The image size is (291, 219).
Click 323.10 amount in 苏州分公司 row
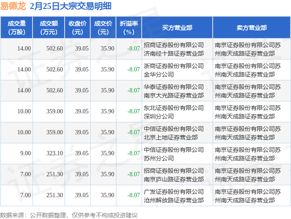(55, 154)
